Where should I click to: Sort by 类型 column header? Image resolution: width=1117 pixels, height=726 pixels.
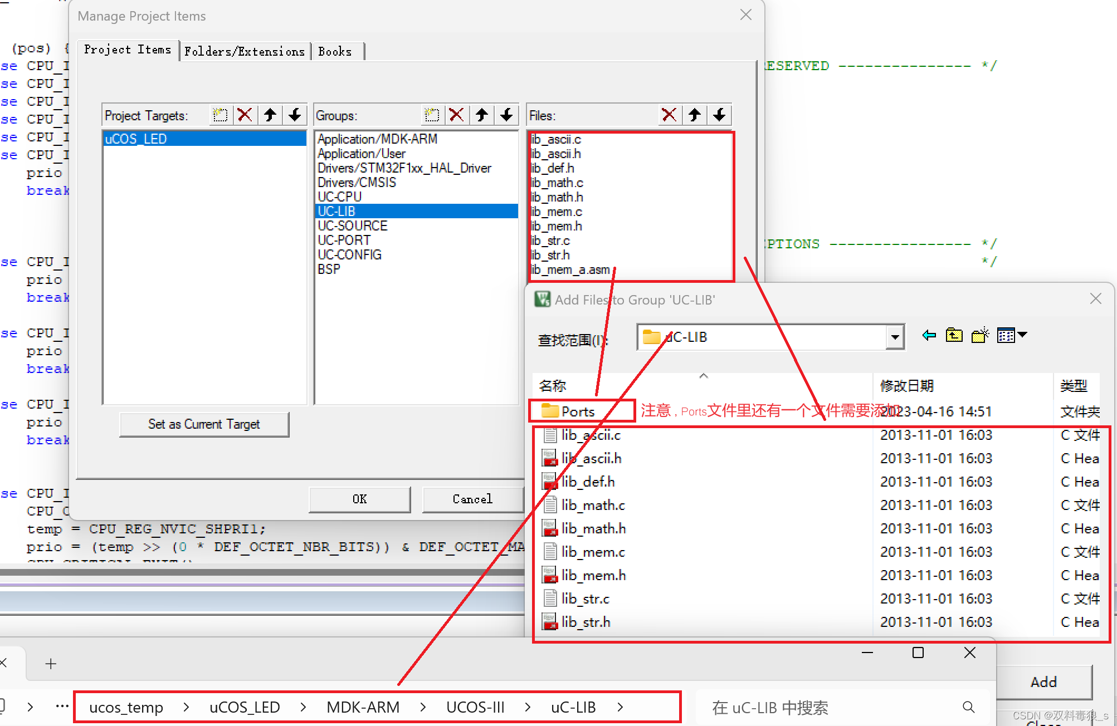pyautogui.click(x=1076, y=385)
